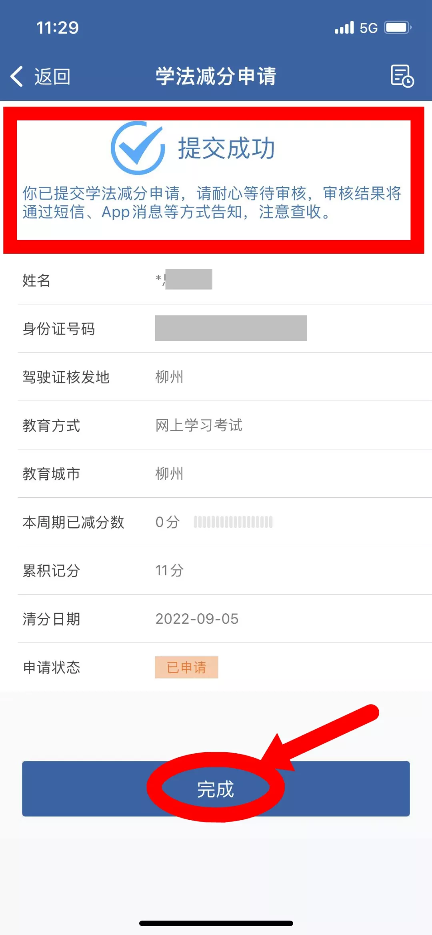Tap the masked 姓名 value
Image resolution: width=432 pixels, height=935 pixels.
click(184, 279)
